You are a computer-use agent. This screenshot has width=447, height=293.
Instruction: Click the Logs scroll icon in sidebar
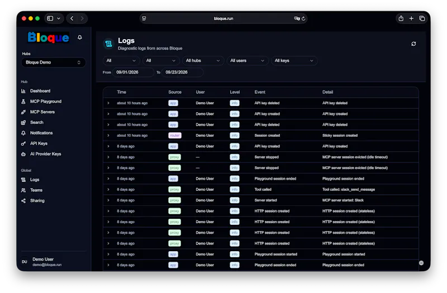pyautogui.click(x=23, y=180)
